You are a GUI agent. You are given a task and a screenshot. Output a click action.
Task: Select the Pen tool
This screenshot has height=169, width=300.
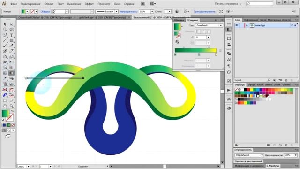(5, 35)
